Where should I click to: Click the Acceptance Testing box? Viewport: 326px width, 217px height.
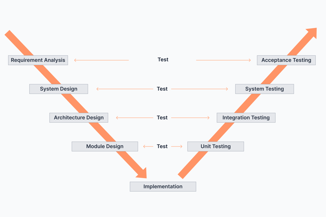coord(286,60)
